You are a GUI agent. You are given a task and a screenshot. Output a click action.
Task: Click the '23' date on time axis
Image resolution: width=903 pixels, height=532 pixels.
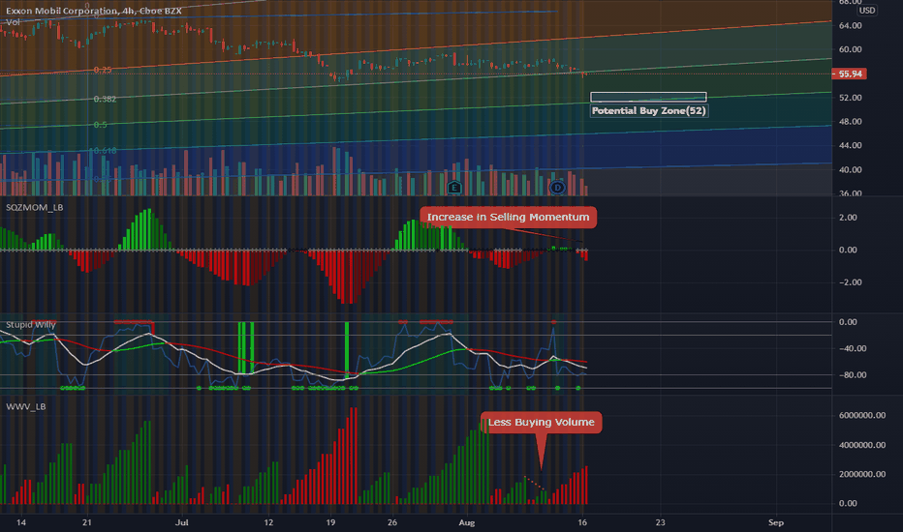coord(660,522)
